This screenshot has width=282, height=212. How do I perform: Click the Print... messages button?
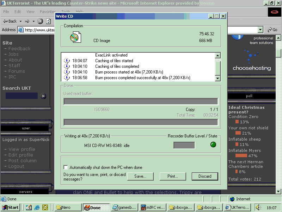(x=173, y=176)
